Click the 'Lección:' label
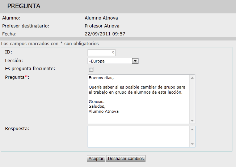The image size is (236, 167). 14,61
